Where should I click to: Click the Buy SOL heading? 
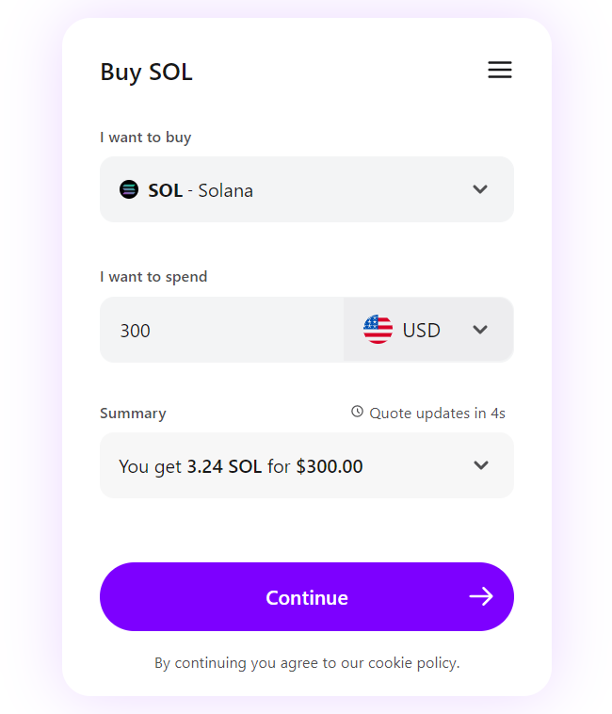tap(147, 73)
